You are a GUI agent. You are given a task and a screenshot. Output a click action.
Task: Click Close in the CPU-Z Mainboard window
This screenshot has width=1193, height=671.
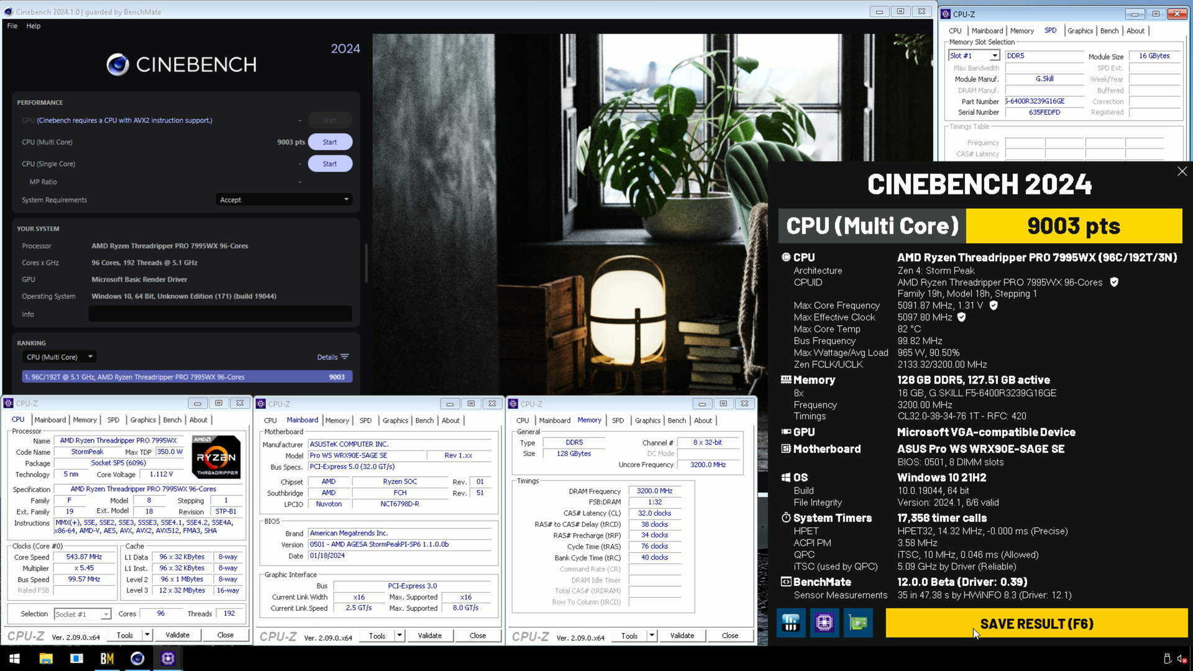click(478, 636)
